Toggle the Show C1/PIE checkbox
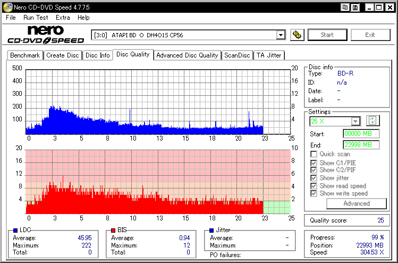The height and width of the screenshot is (263, 398). click(x=314, y=163)
